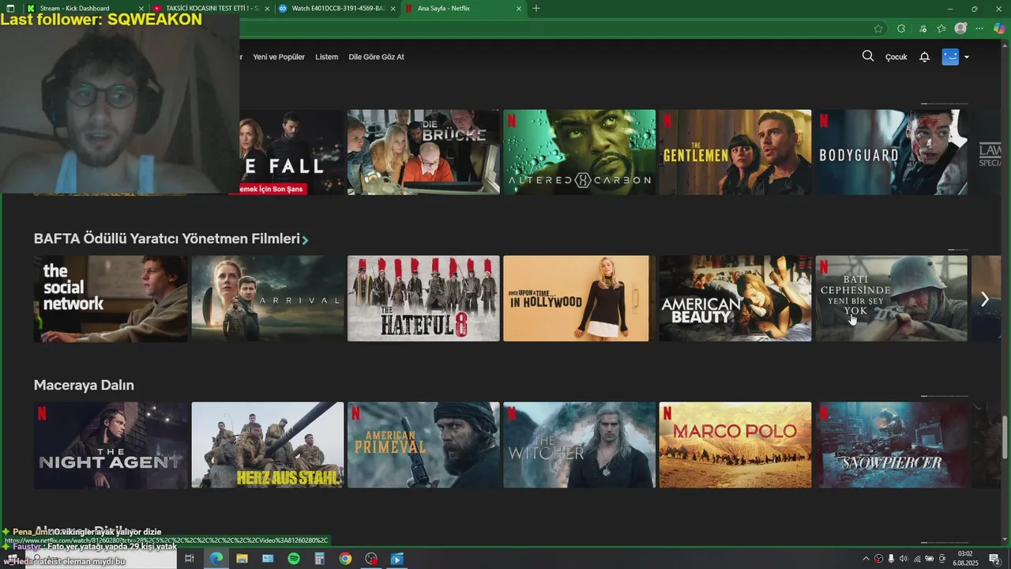
Task: Click the Maceraya Dalın row heading
Action: (x=84, y=385)
